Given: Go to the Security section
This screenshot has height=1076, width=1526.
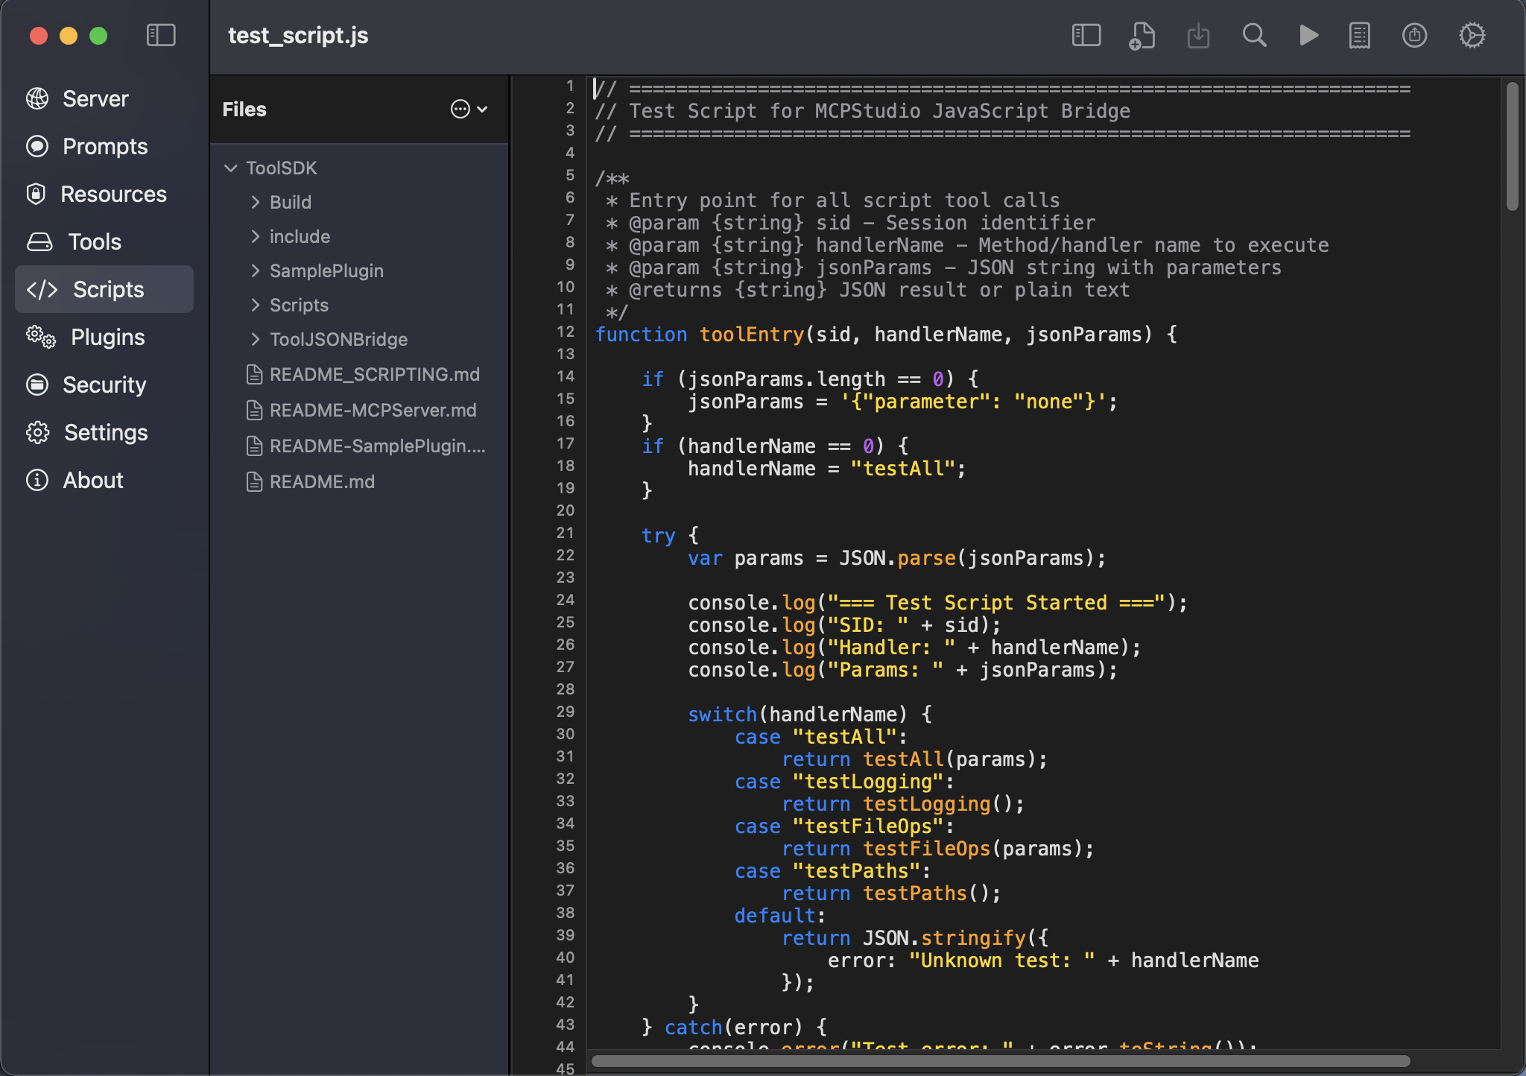Looking at the screenshot, I should 104,384.
